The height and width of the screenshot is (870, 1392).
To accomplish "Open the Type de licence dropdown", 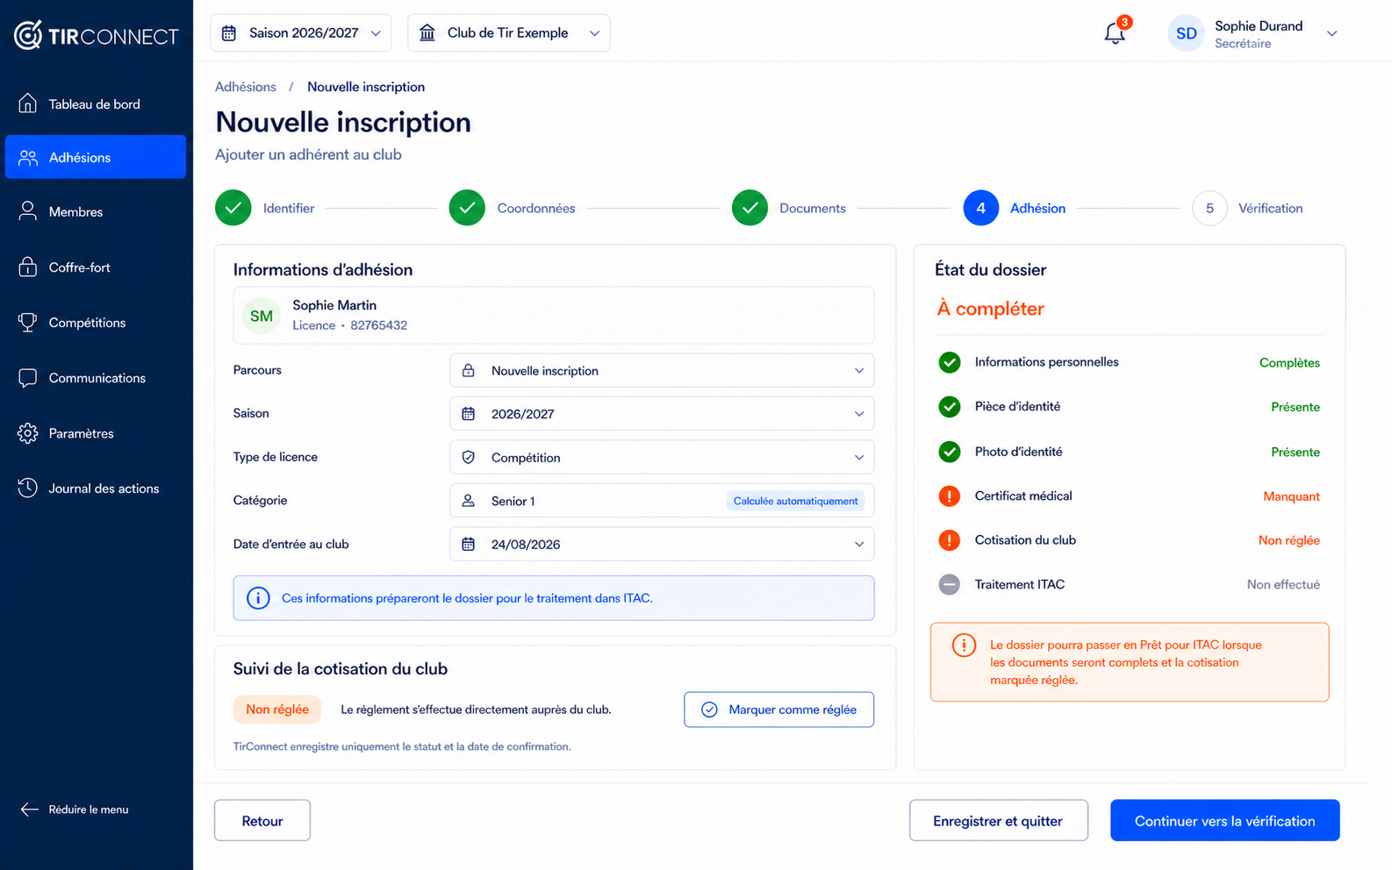I will tap(662, 457).
